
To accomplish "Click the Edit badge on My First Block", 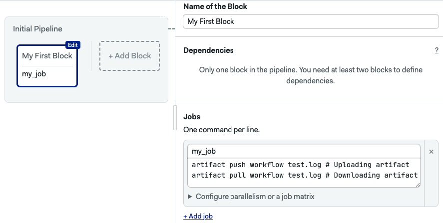I will tap(73, 45).
